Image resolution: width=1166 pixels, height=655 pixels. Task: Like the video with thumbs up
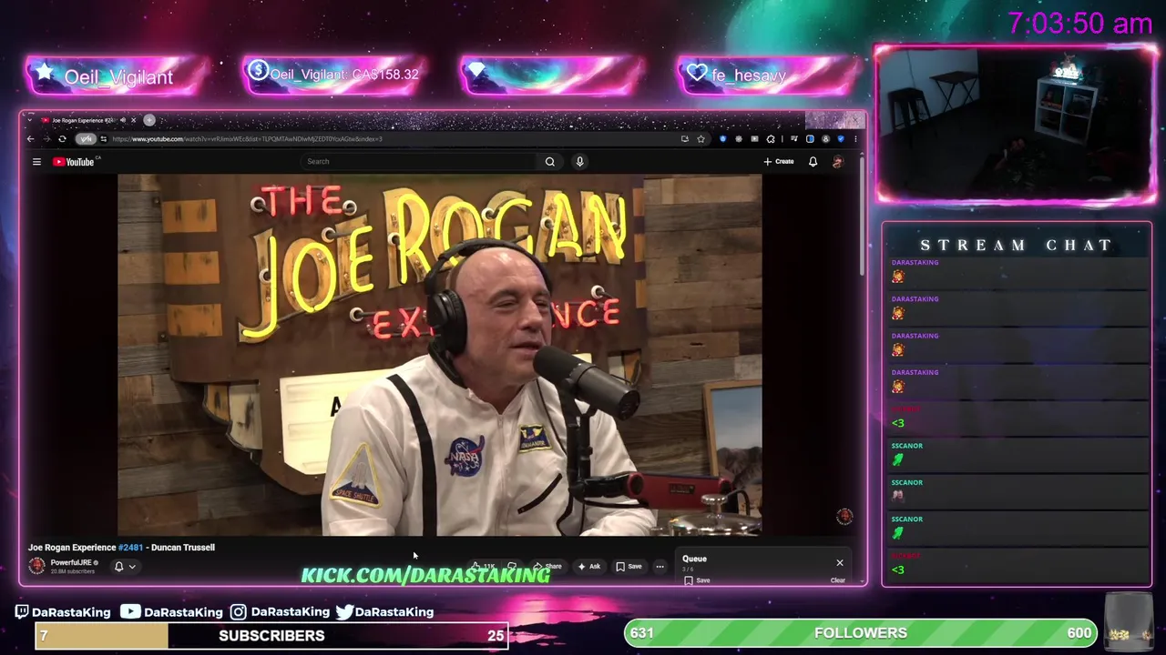(483, 567)
